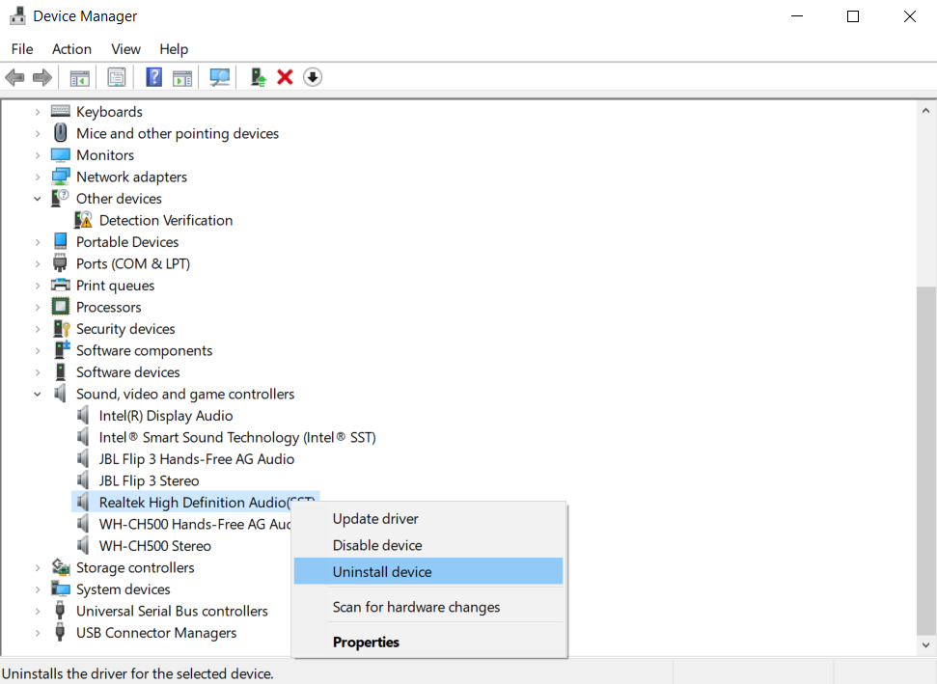
Task: Click the Show/Hide Action Pane icon
Action: (182, 77)
